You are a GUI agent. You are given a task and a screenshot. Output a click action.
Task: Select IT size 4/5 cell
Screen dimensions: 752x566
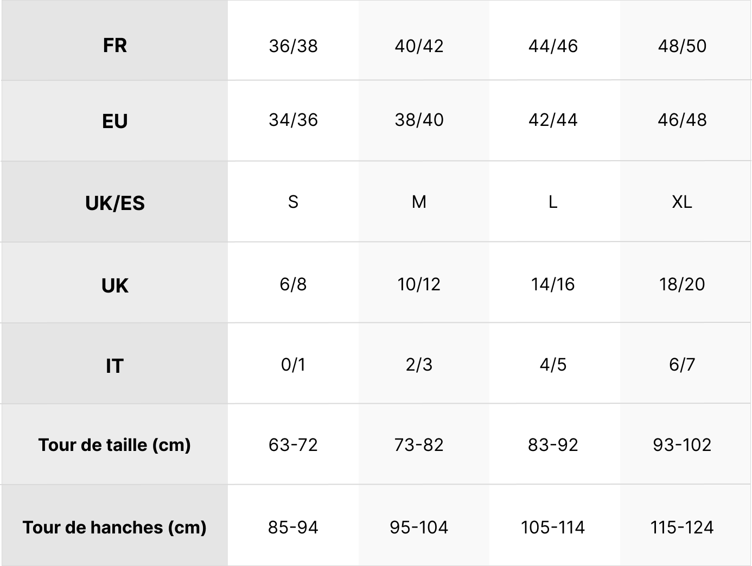[x=553, y=365]
